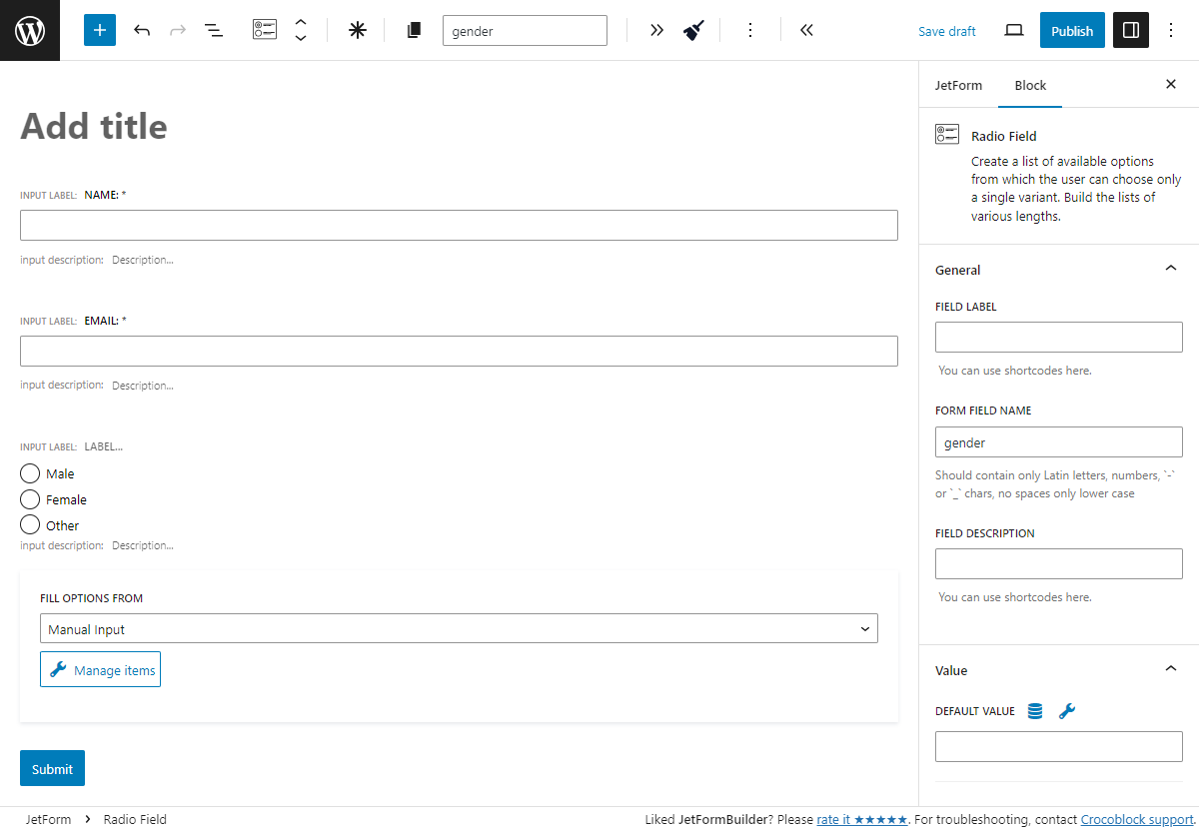
Task: Open the Crocoblock support link
Action: pyautogui.click(x=1137, y=819)
